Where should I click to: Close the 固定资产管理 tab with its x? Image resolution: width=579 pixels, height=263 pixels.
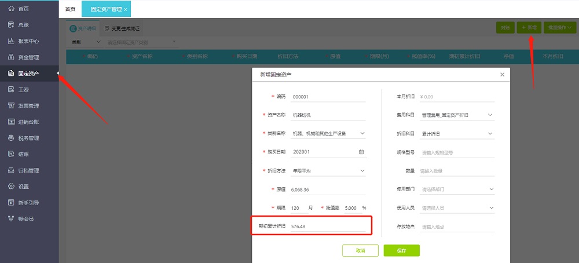pyautogui.click(x=126, y=10)
